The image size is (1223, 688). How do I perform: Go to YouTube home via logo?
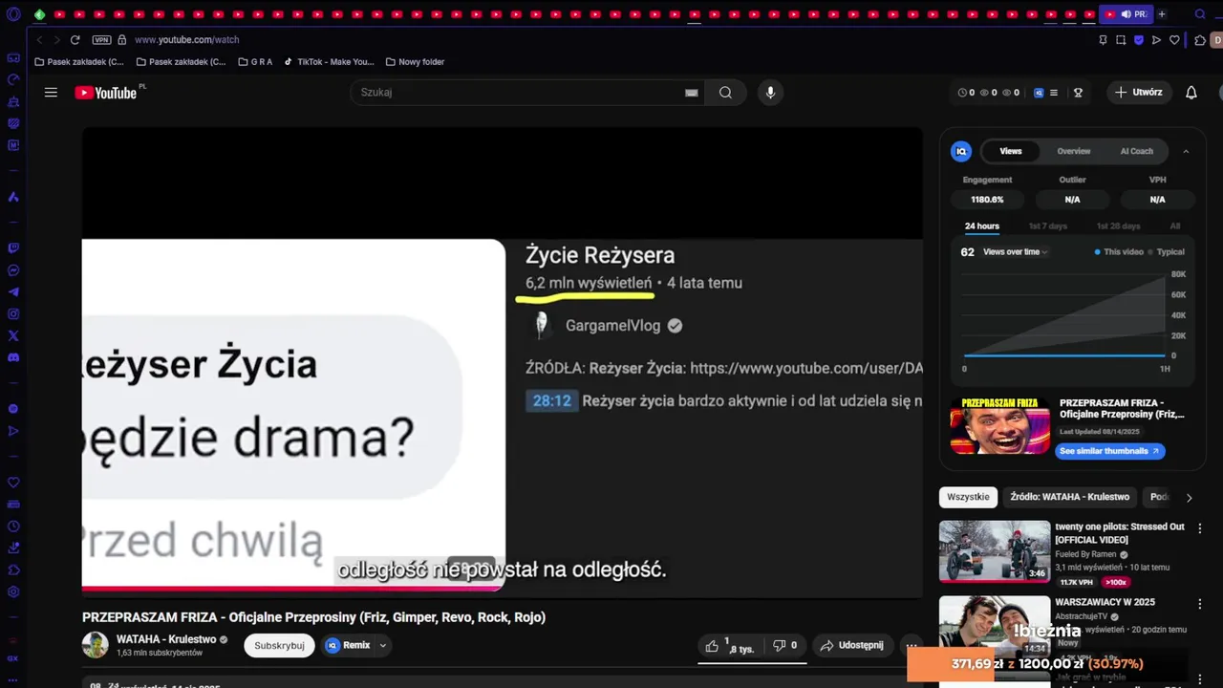106,93
